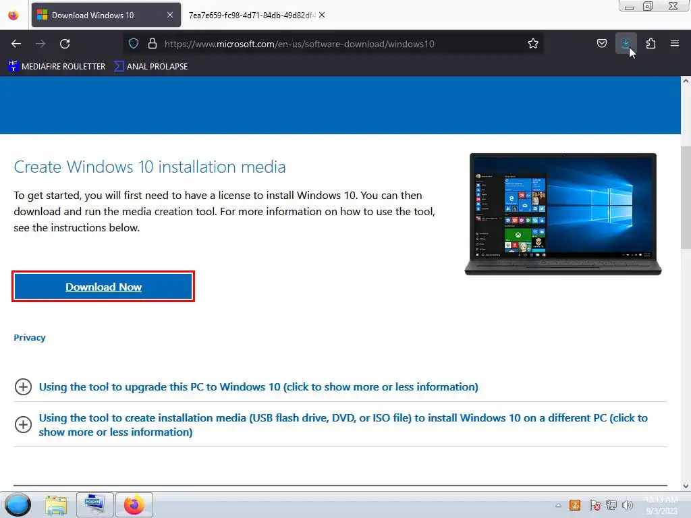Open the second bookmark in the bookmarks toolbar
This screenshot has width=691, height=518.
(150, 67)
